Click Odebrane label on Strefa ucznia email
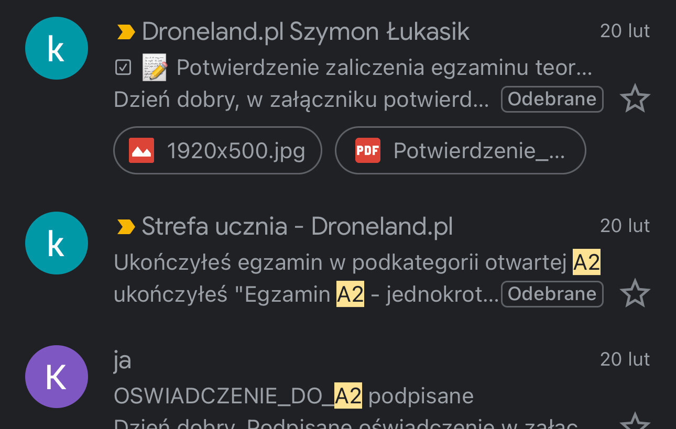Screen dimensions: 676x429 552,294
